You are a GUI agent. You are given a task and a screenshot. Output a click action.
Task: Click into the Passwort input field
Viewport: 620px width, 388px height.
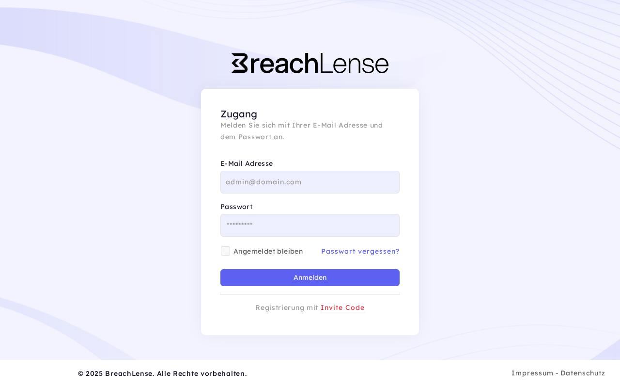[x=310, y=225]
